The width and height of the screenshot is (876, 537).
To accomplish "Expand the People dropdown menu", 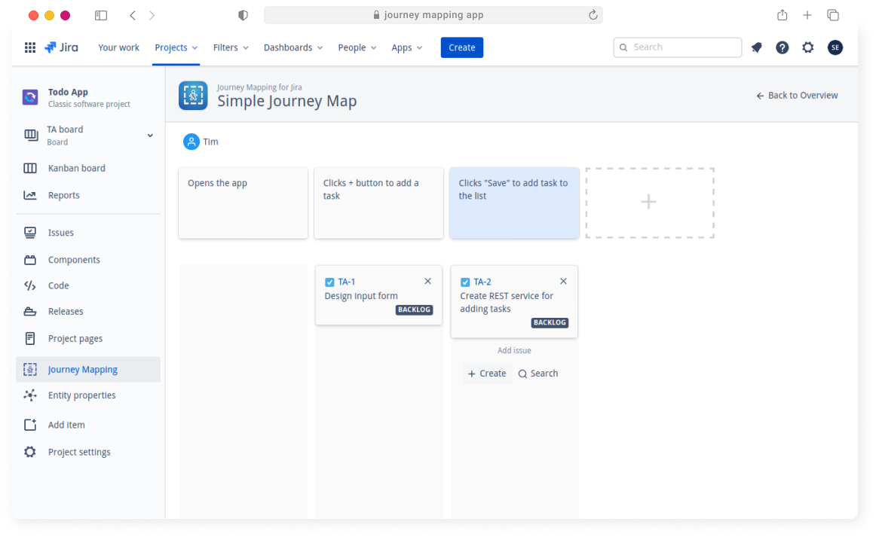I will tap(357, 47).
